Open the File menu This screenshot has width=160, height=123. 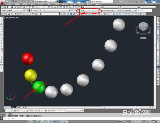pos(9,4)
